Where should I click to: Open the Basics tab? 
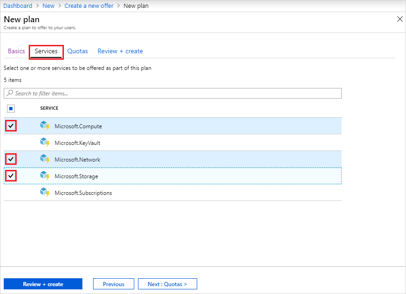click(x=16, y=51)
